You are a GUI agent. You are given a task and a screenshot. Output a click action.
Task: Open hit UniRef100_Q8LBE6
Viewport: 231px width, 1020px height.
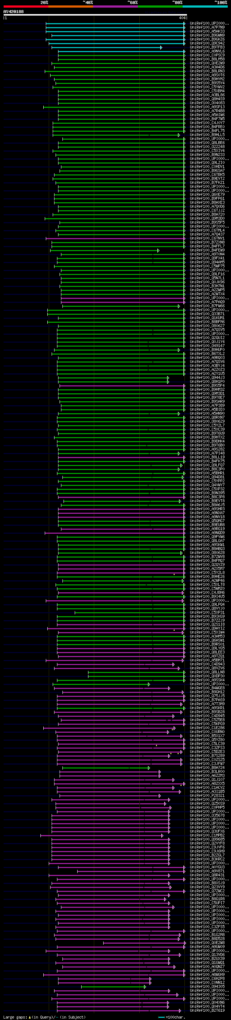tap(207, 143)
